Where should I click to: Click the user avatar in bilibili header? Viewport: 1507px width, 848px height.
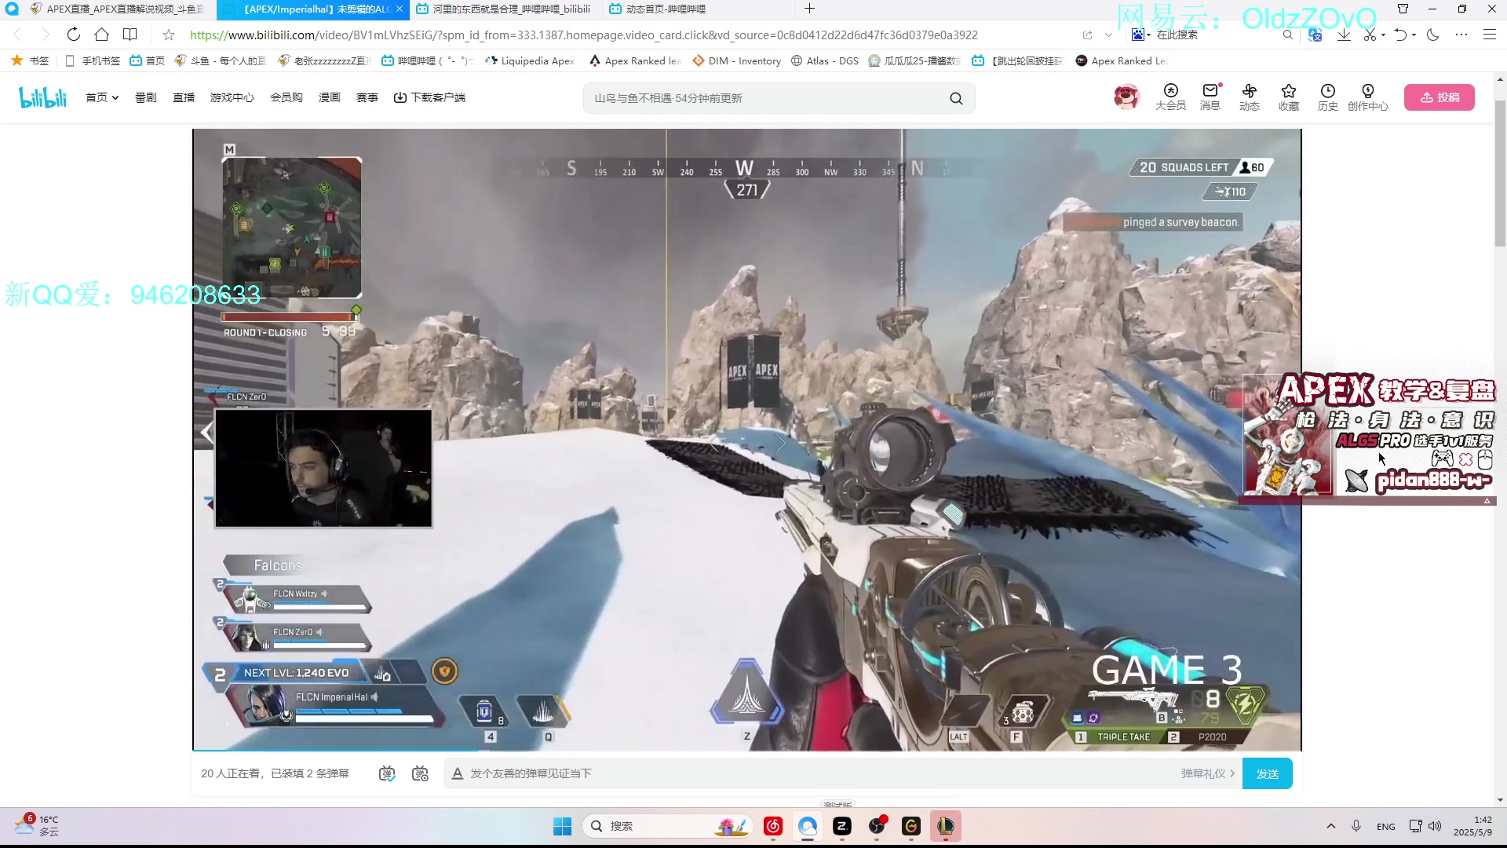coord(1126,97)
